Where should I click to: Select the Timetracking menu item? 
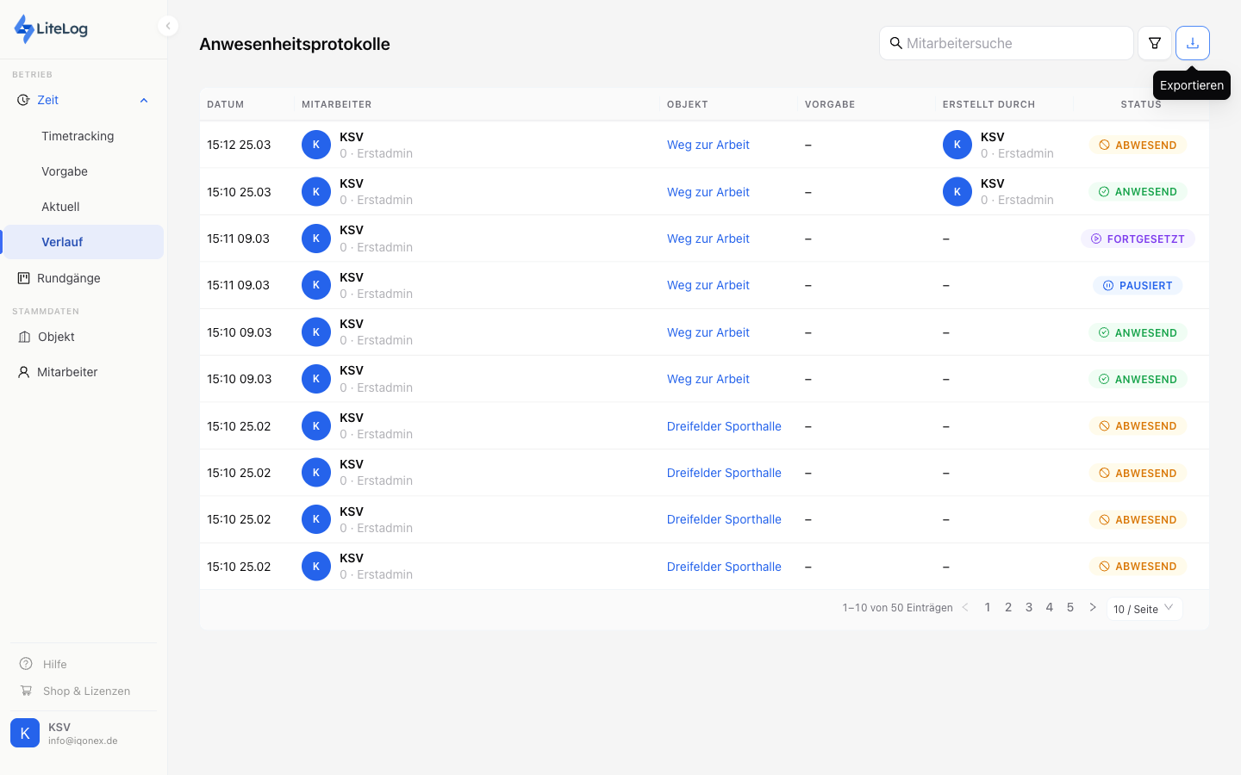tap(78, 136)
